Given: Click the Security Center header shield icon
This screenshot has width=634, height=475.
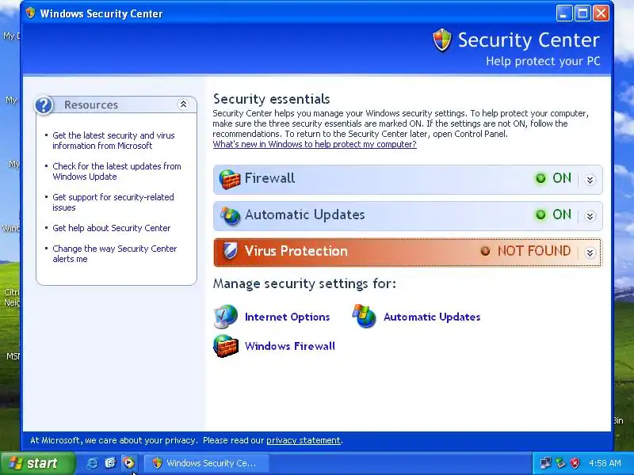Looking at the screenshot, I should (441, 40).
